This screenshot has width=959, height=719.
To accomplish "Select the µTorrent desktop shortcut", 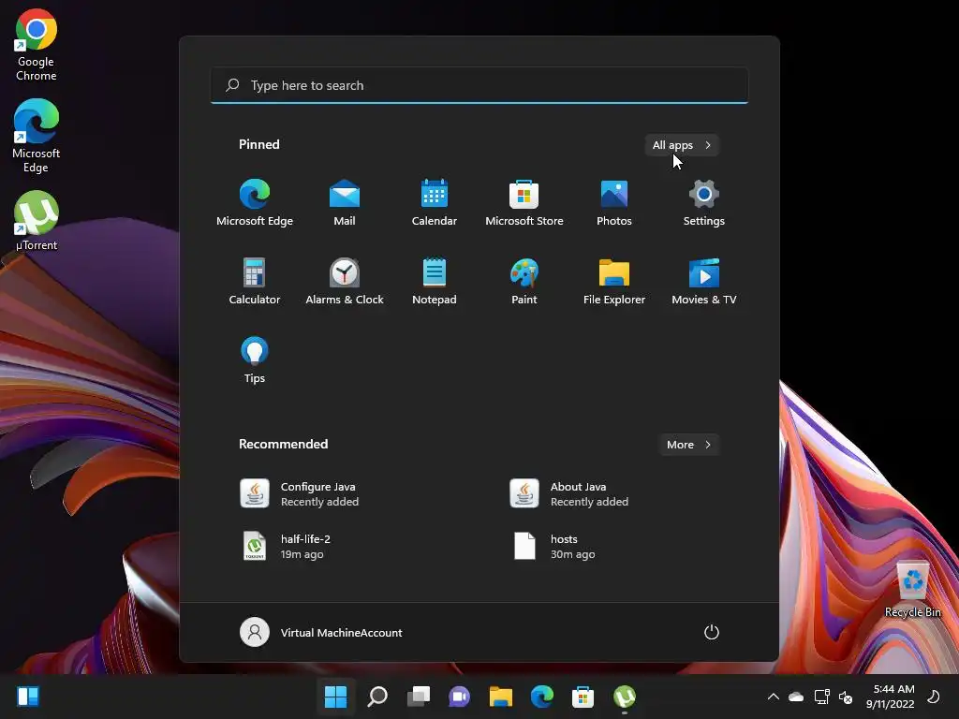I will click(37, 221).
